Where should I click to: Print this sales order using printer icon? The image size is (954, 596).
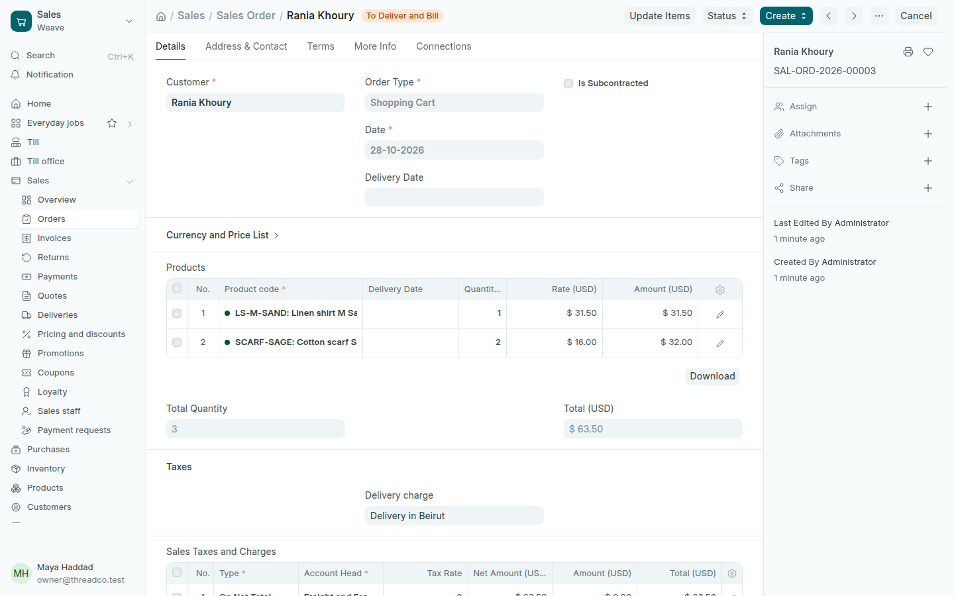[908, 52]
